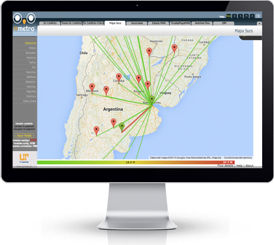Open Recursos in the sidebar
The height and width of the screenshot is (245, 274).
[x=31, y=72]
